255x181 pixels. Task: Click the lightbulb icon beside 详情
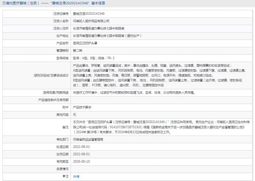click(64, 176)
